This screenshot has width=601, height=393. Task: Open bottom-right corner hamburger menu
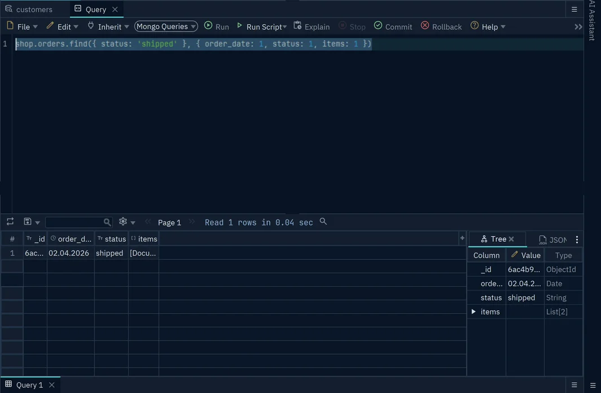[593, 385]
